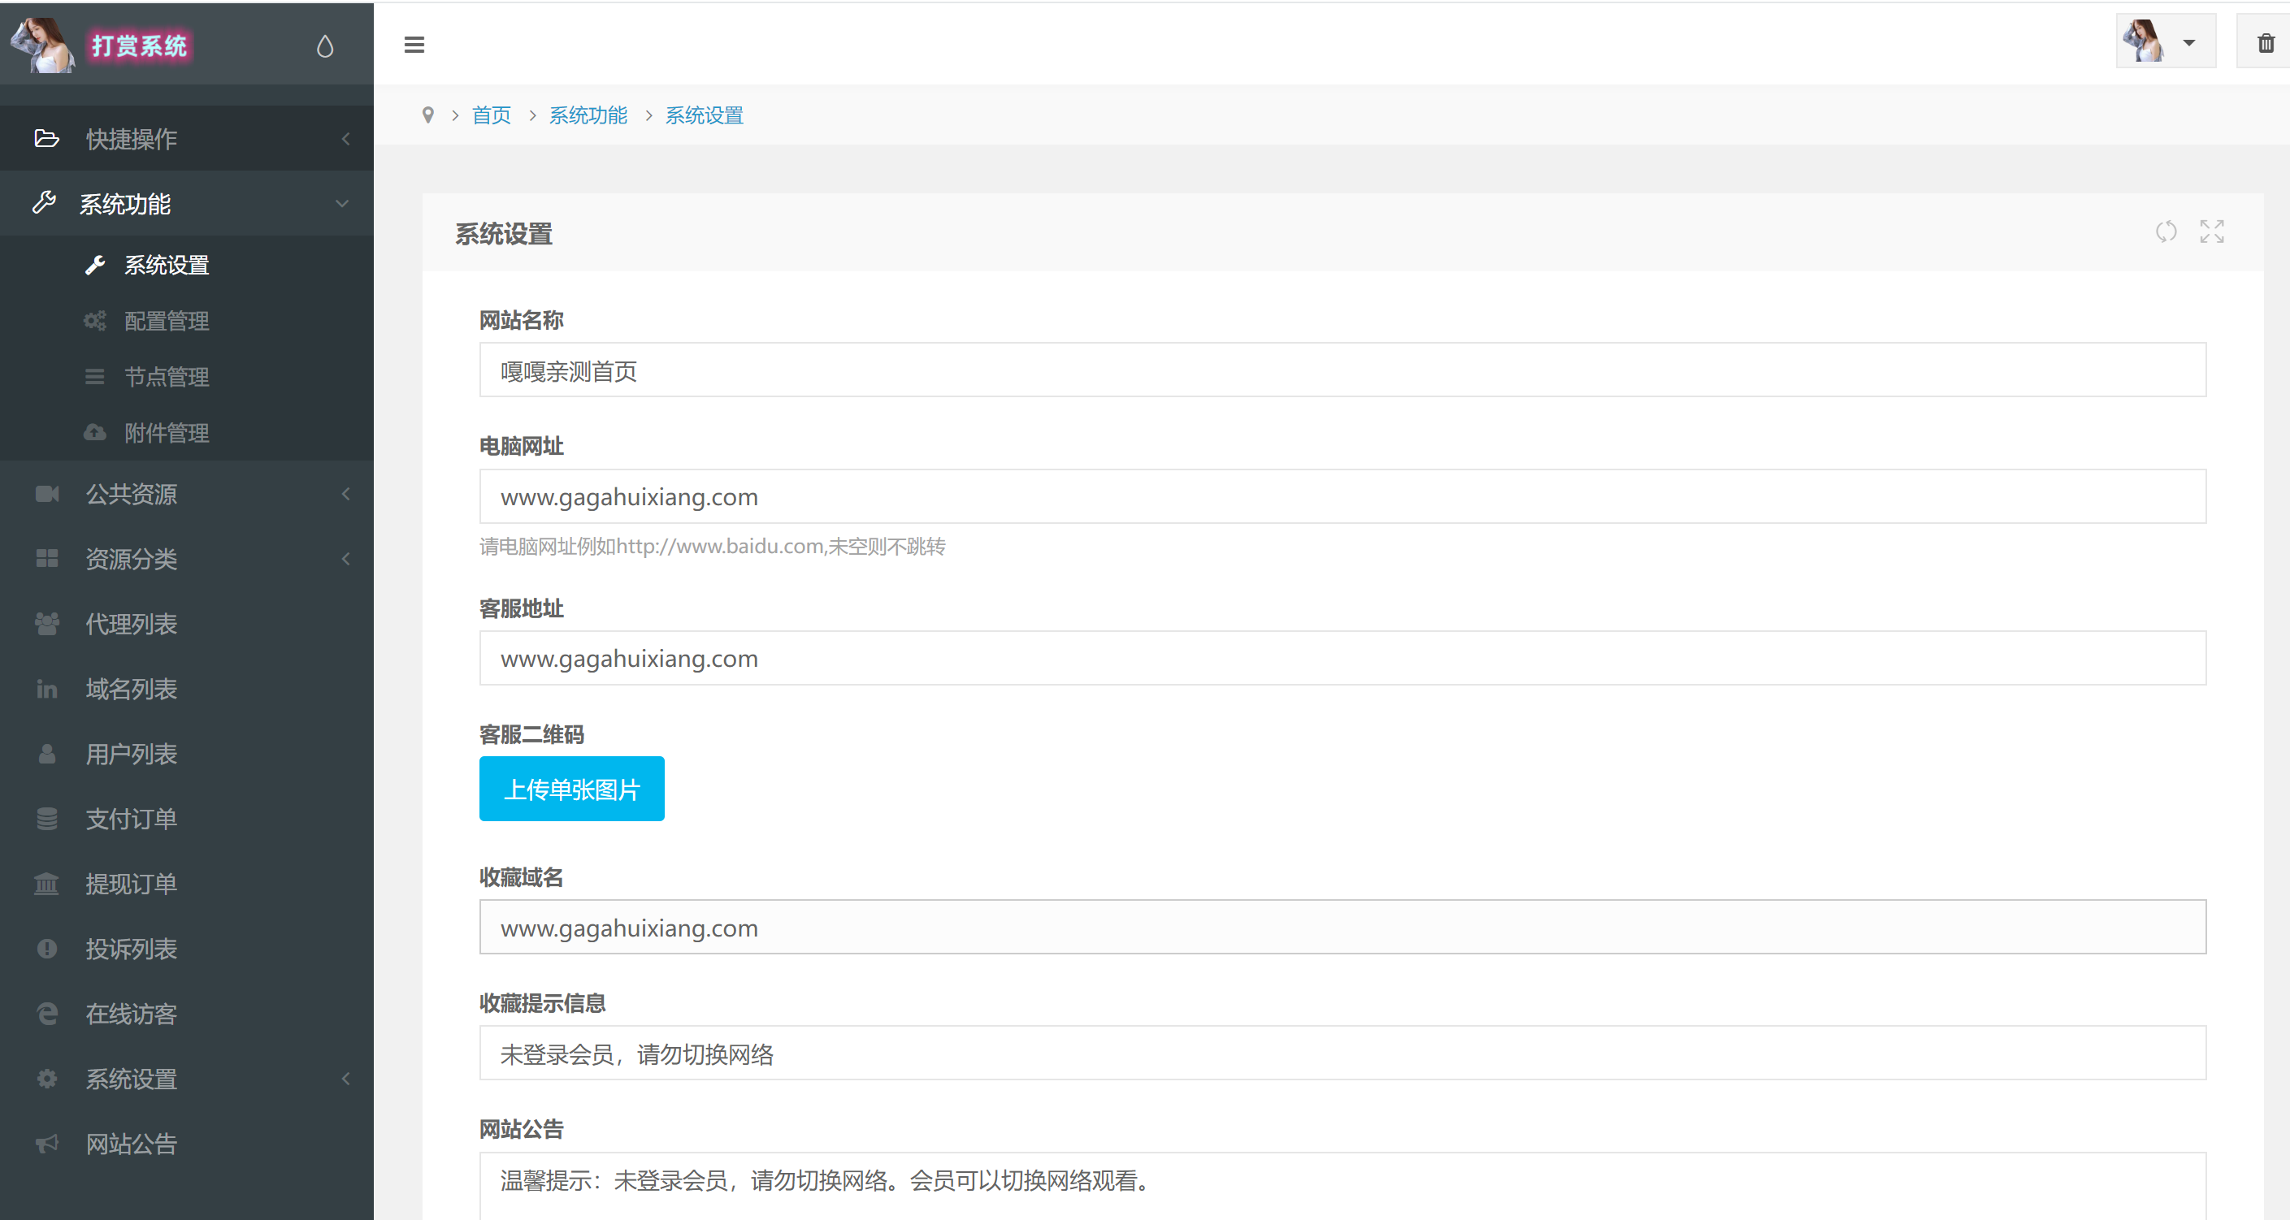This screenshot has width=2290, height=1220.
Task: Click the database icon beside 支付订单
Action: point(47,819)
